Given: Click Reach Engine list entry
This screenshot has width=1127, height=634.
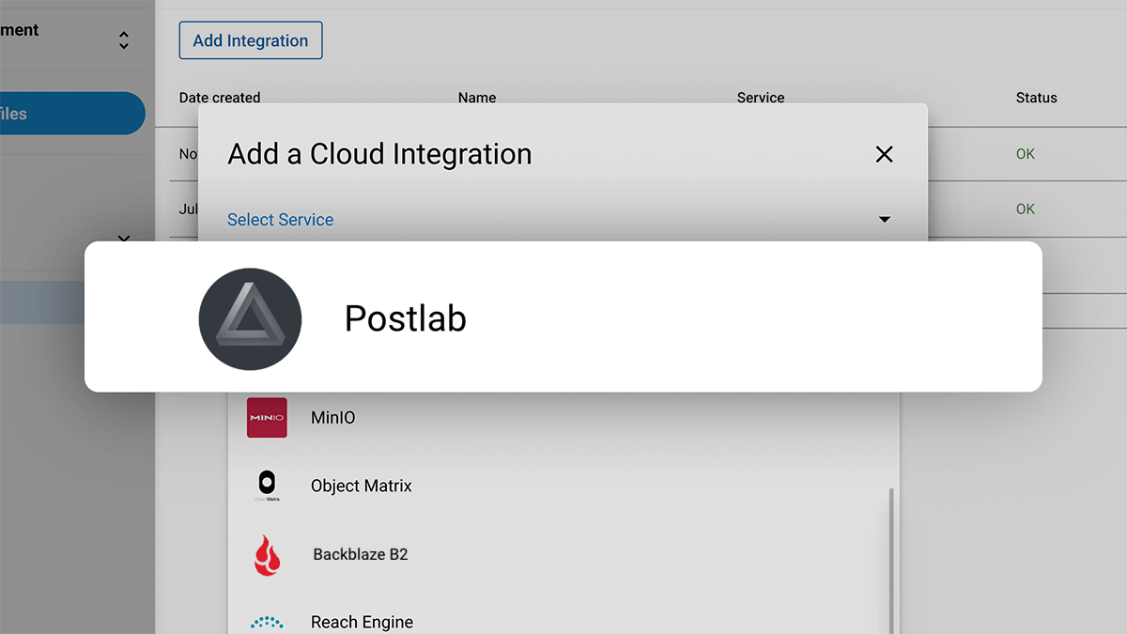Looking at the screenshot, I should pos(362,621).
